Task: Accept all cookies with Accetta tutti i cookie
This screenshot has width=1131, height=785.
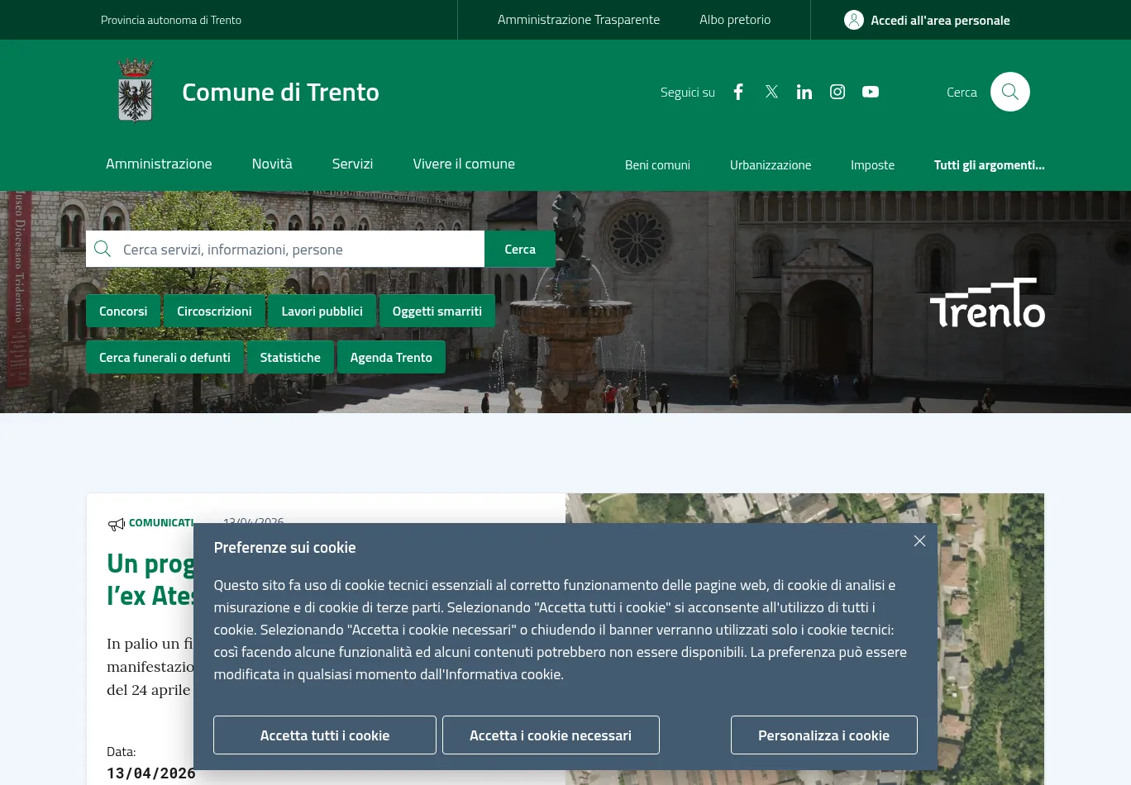Action: 325,735
